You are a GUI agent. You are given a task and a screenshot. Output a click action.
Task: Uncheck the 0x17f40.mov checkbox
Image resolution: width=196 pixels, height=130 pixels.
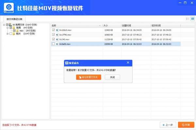point(53,35)
